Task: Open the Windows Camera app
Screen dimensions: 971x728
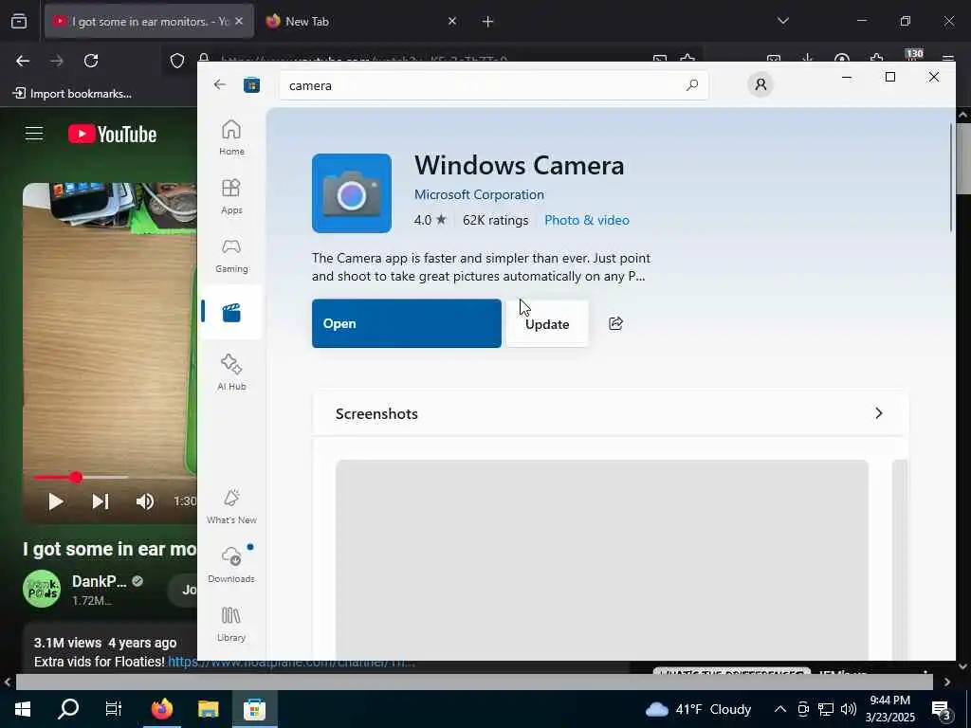Action: tap(407, 324)
